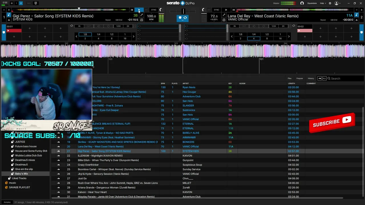
Task: Zoom in deck 1 waveform with plus
Action: click(9, 10)
